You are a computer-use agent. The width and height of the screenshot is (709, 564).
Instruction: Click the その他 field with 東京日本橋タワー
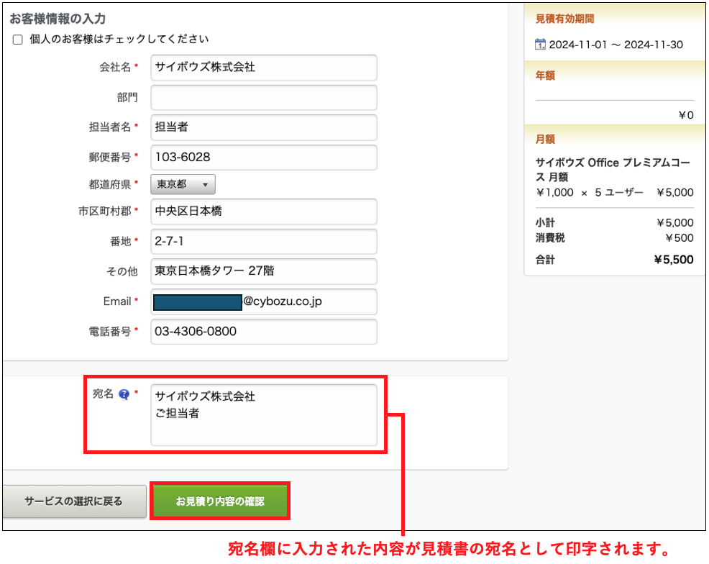[263, 271]
